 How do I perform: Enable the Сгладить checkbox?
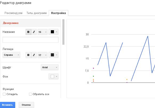(x=4, y=94)
